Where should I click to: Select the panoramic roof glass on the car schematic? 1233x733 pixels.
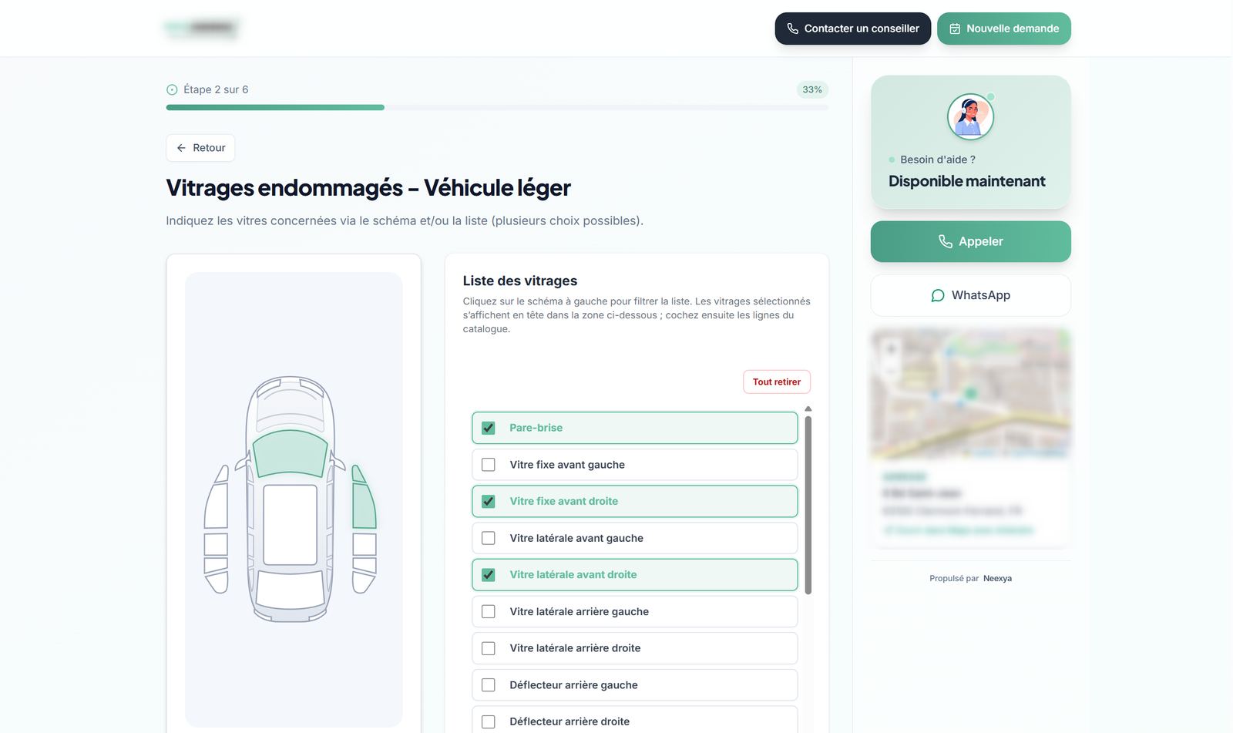(290, 524)
